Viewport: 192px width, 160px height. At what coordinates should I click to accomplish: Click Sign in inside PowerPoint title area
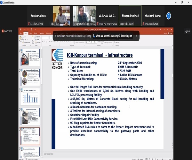[165, 33]
